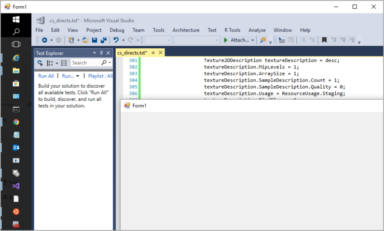Viewport: 384px width, 231px height.
Task: Click the bookmark icon in toolbar
Action: click(x=324, y=40)
